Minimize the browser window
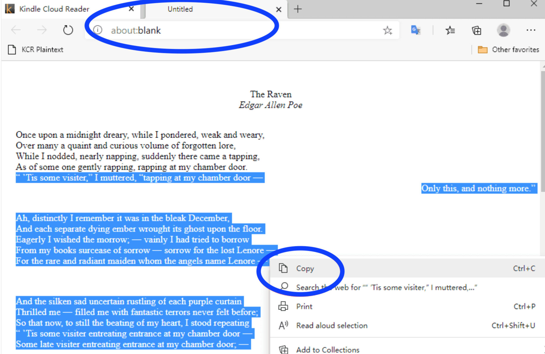 tap(479, 4)
